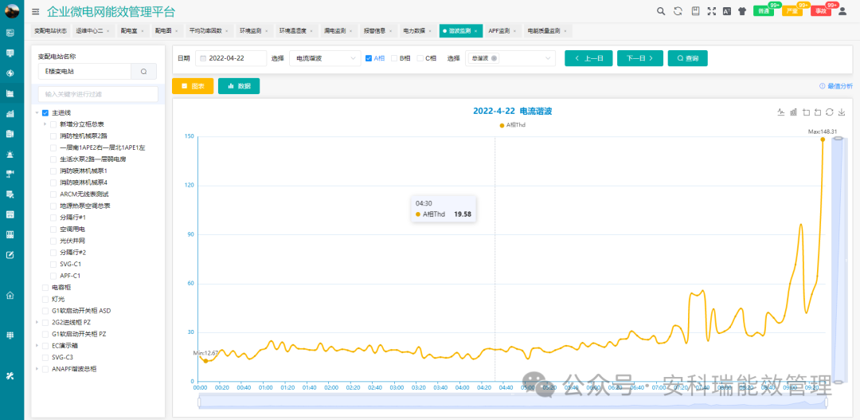The width and height of the screenshot is (860, 420).
Task: Switch to the 报警信息 tab
Action: [x=377, y=31]
